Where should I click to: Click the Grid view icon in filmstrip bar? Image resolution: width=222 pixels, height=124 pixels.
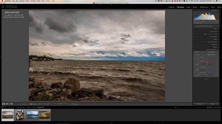coord(9,107)
